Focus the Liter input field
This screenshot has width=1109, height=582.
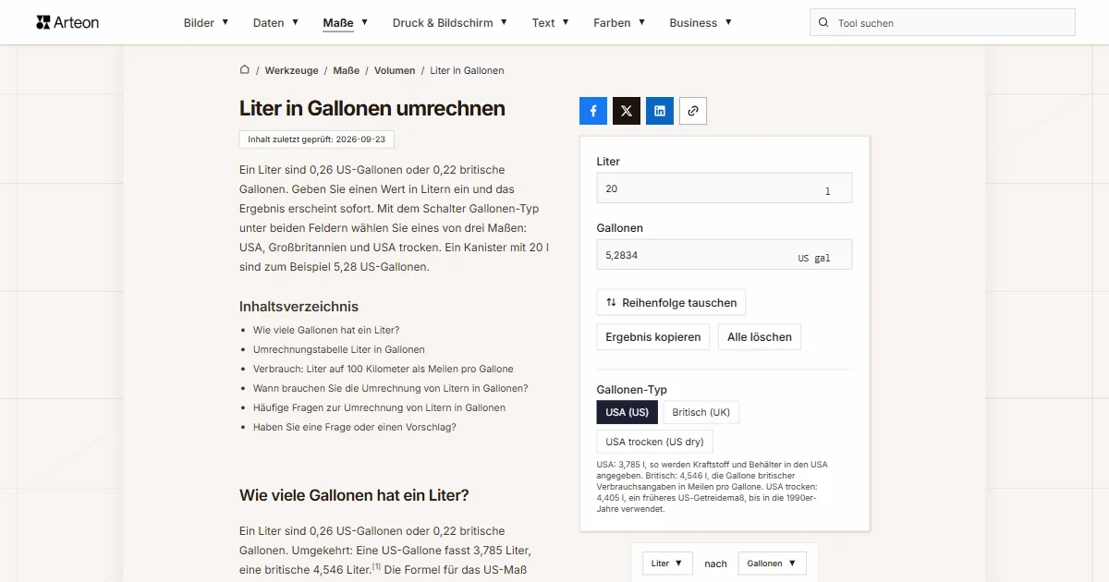725,188
